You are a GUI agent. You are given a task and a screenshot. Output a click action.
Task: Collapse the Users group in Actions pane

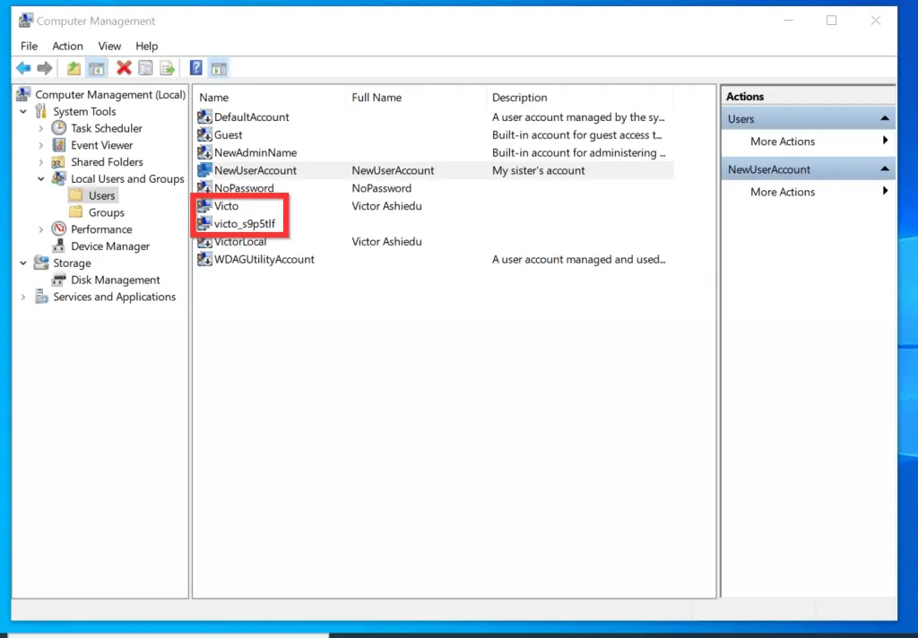(x=884, y=117)
